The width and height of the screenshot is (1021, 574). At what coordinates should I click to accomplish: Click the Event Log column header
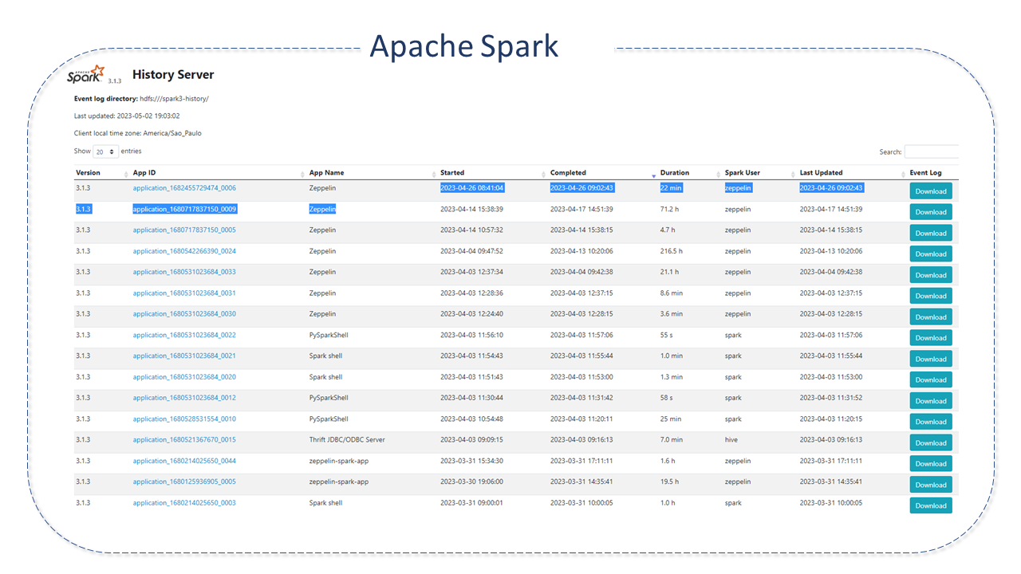[926, 173]
